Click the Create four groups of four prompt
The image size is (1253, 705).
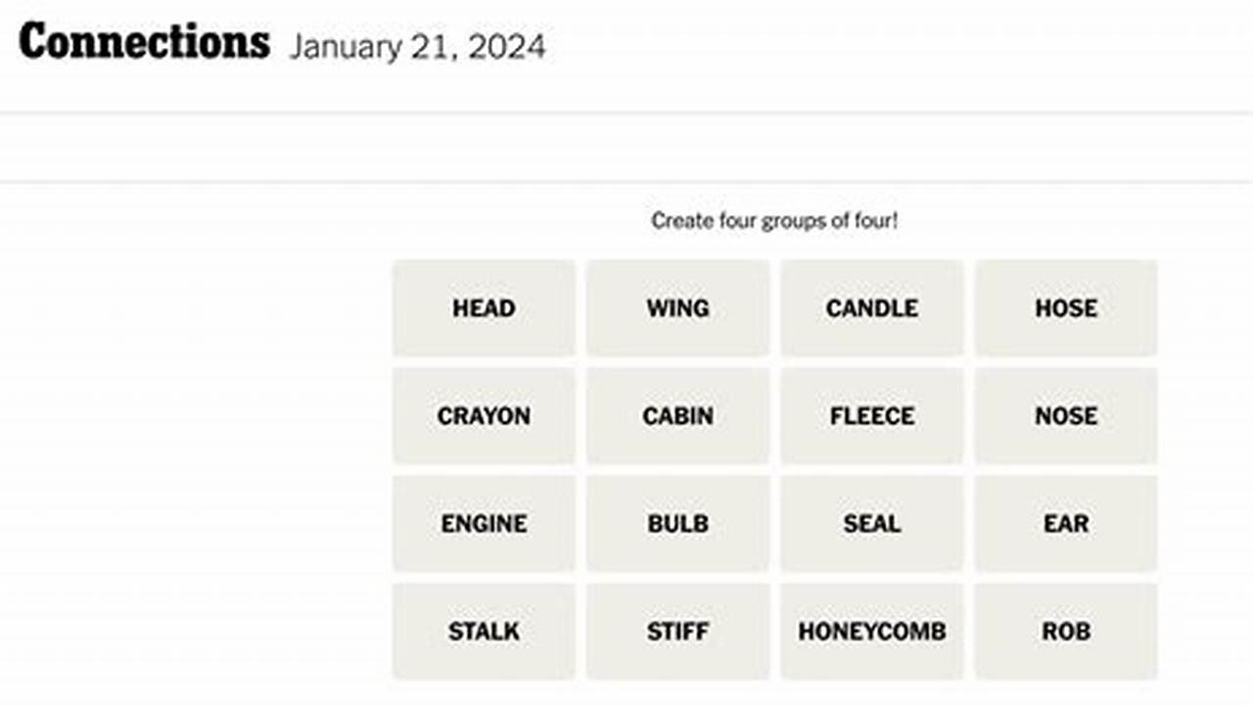pyautogui.click(x=773, y=220)
